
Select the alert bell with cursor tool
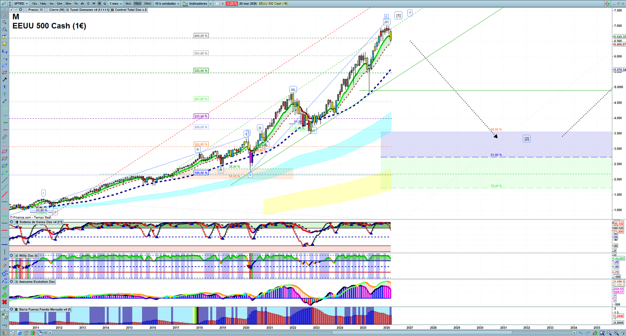point(4,37)
